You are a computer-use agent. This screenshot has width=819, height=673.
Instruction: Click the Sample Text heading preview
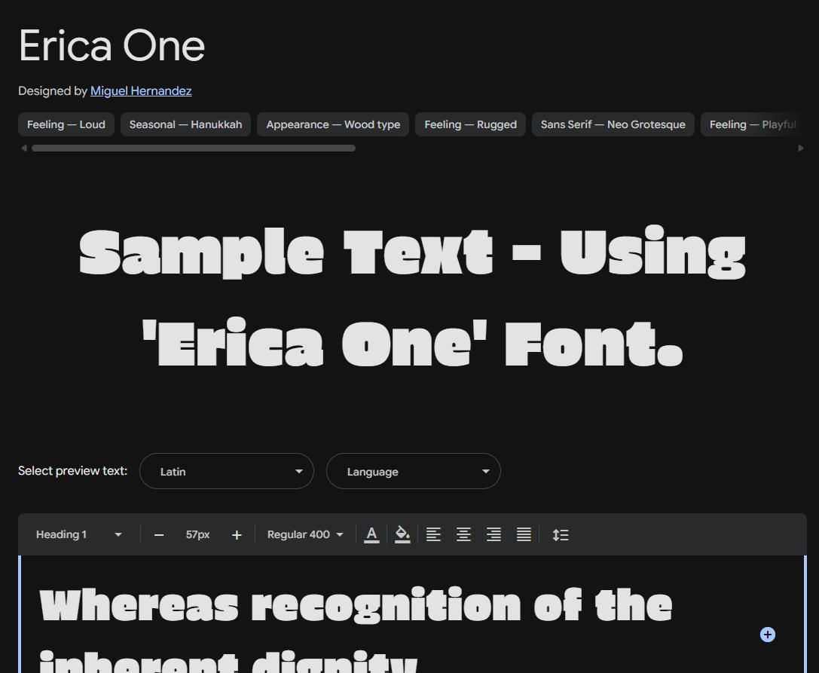[413, 297]
